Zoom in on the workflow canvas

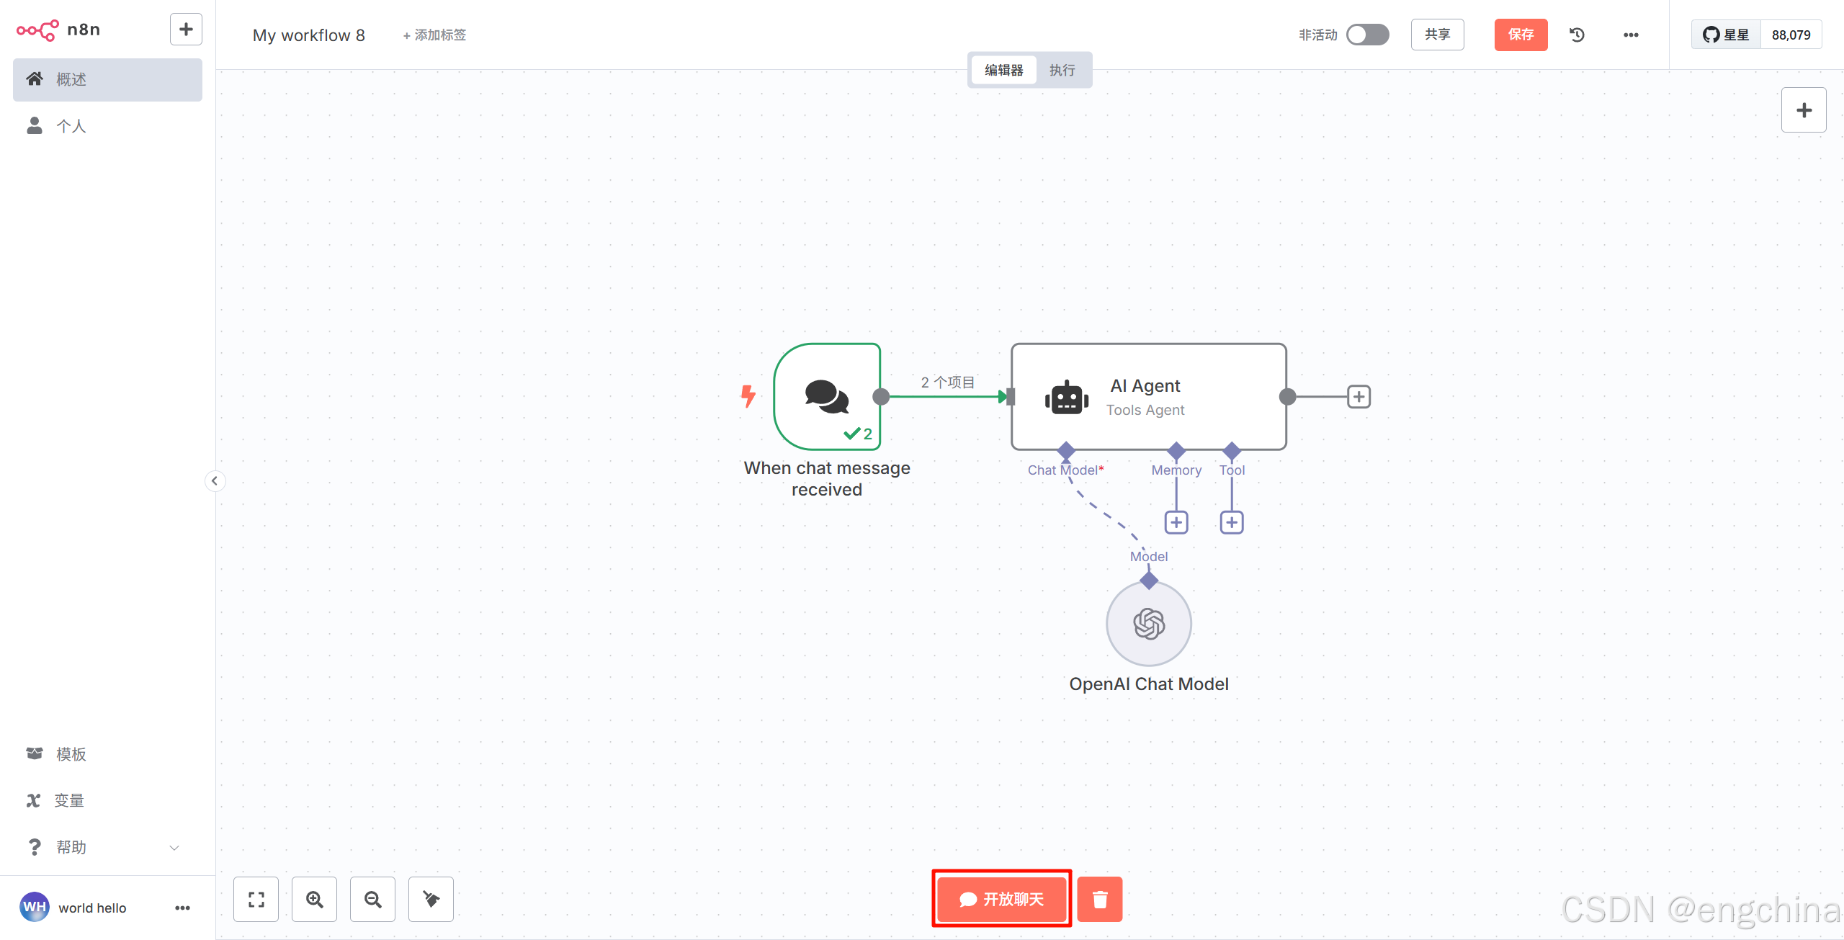coord(314,899)
